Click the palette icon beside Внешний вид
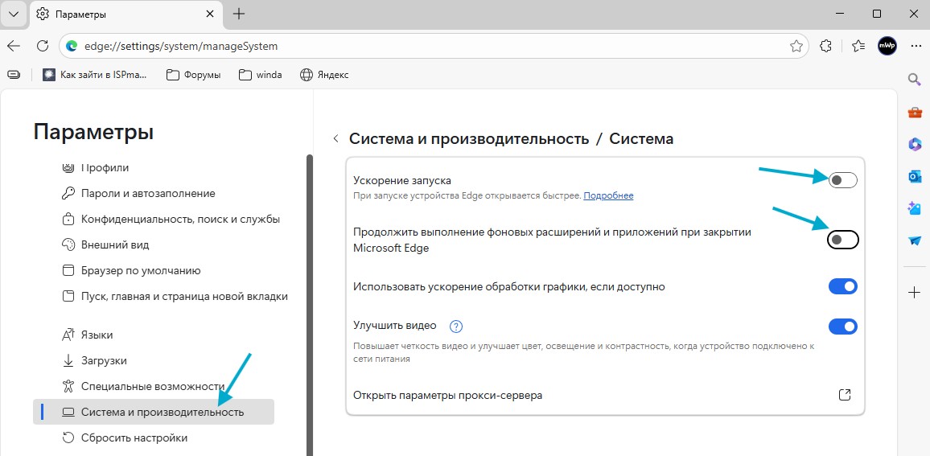The image size is (930, 456). 68,244
